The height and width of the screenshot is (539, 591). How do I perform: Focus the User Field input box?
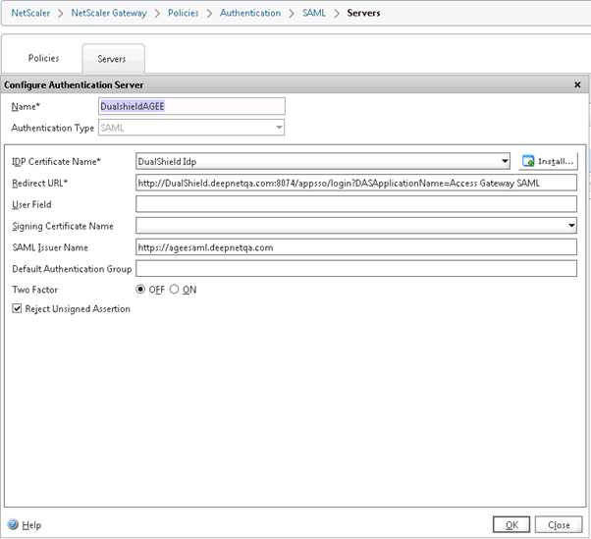(x=355, y=204)
